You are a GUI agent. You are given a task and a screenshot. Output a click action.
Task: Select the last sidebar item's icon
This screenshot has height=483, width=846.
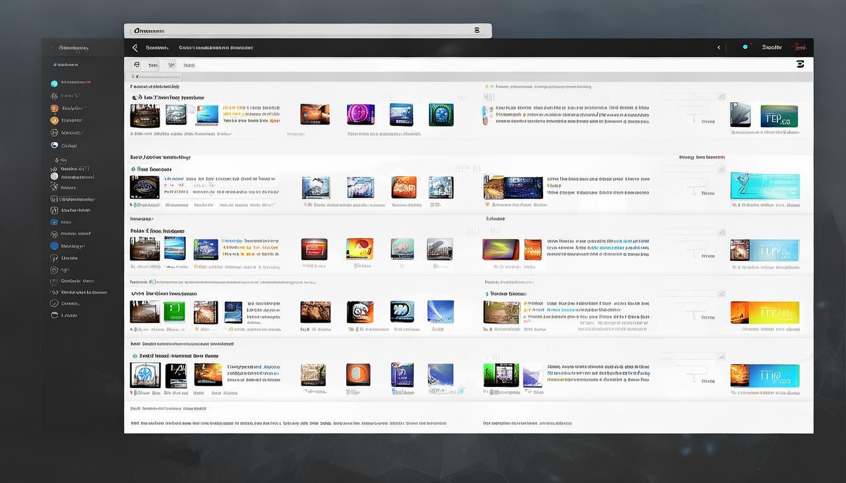point(54,315)
